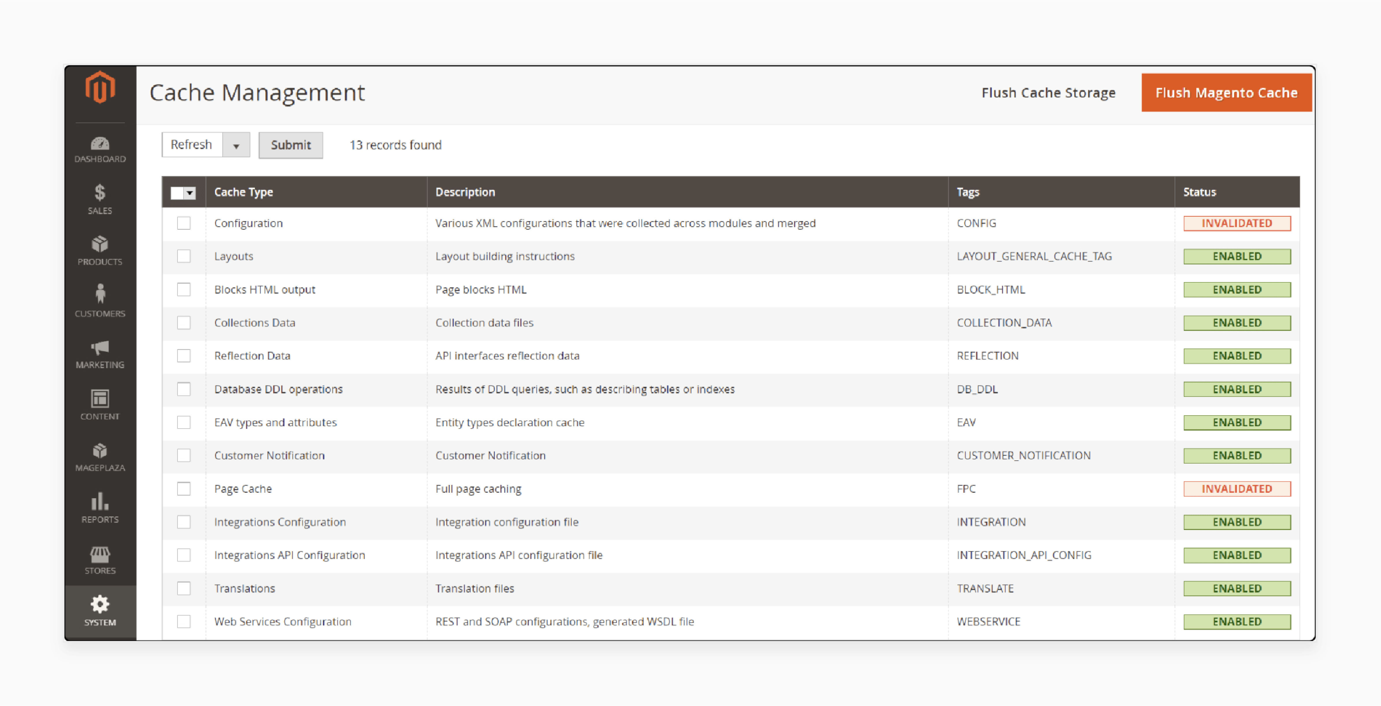Check the Database DDL operations checkbox

[184, 389]
